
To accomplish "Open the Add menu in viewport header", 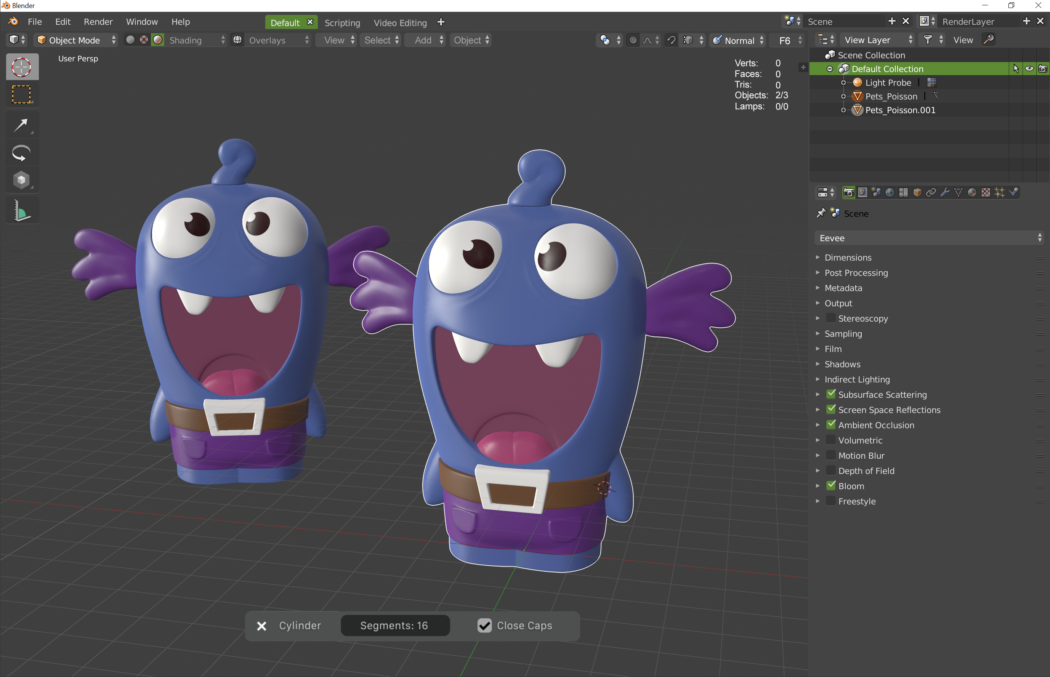I will [x=425, y=40].
